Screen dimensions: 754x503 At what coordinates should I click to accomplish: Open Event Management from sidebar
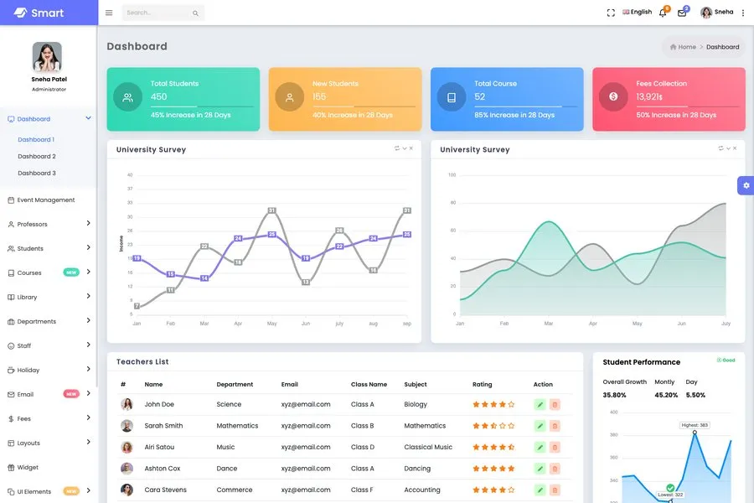point(46,200)
